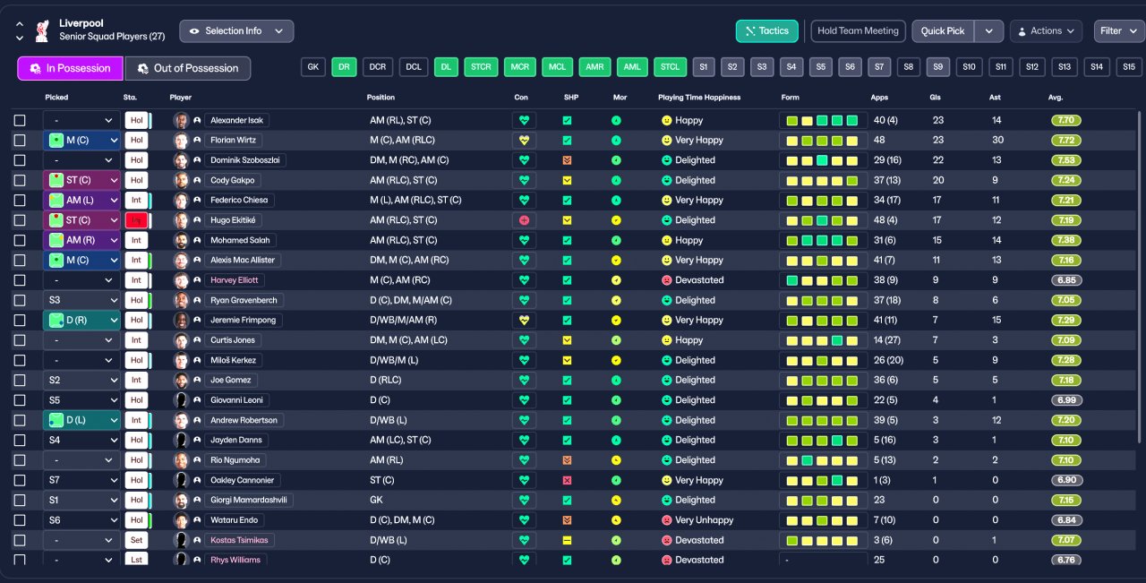Image resolution: width=1146 pixels, height=583 pixels.
Task: Sort by the Gls column header
Action: (x=936, y=97)
